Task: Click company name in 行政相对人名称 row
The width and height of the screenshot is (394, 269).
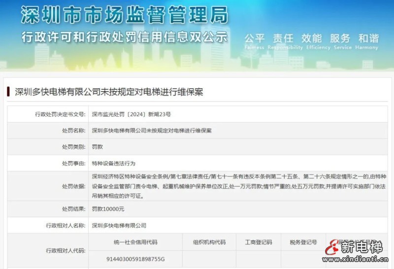Action: 119,225
